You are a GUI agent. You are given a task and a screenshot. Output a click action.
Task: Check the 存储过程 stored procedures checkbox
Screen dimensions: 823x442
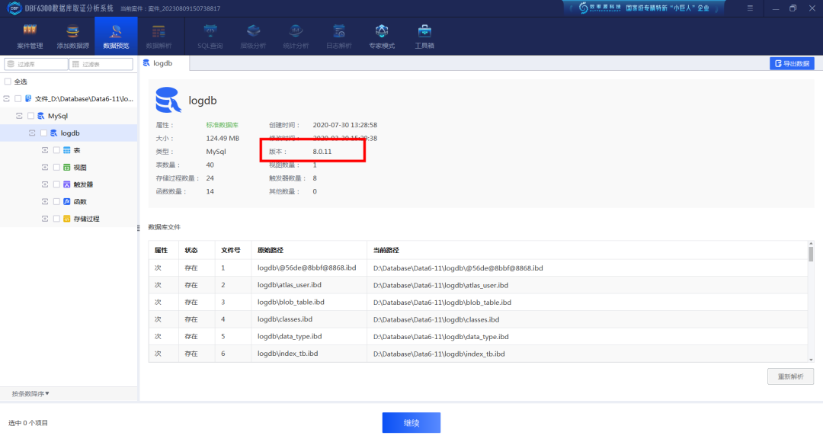(x=56, y=219)
